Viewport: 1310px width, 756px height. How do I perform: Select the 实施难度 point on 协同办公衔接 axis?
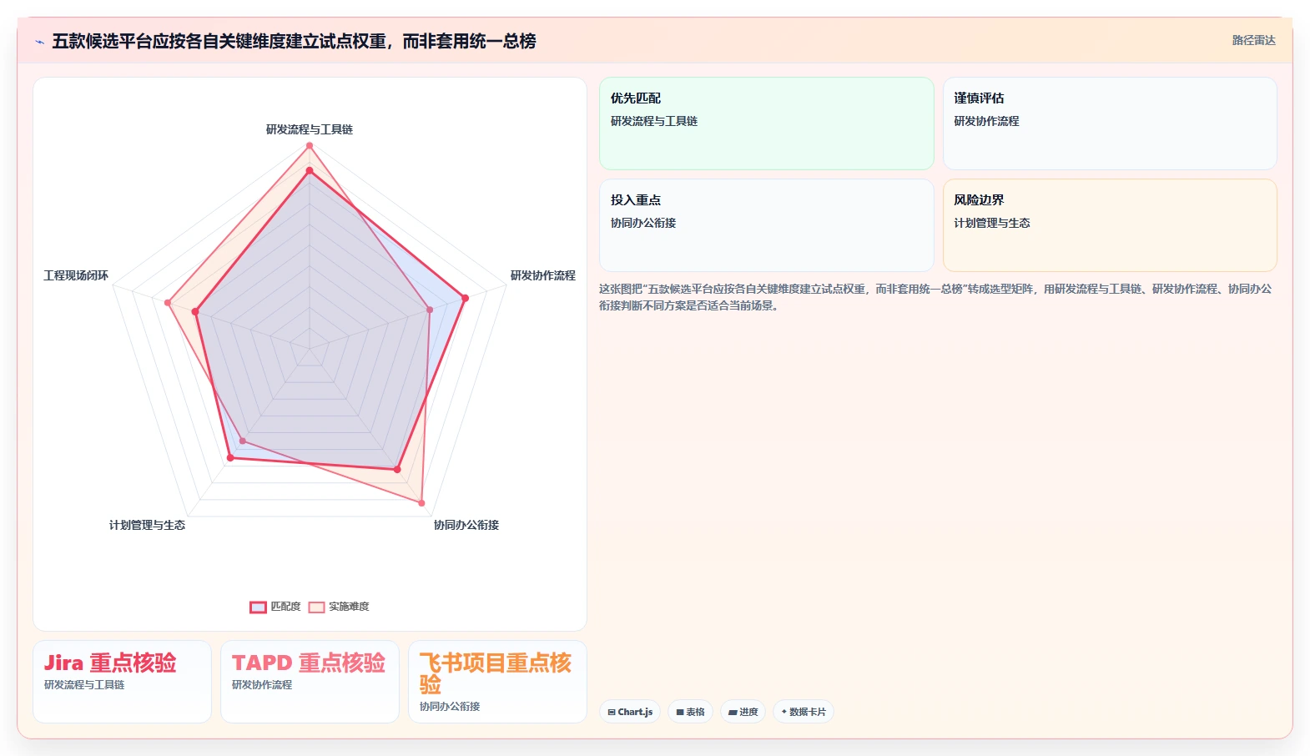point(421,503)
